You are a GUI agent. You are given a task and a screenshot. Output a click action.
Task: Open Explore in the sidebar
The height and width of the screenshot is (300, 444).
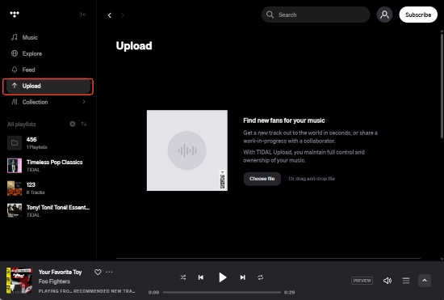pos(48,53)
